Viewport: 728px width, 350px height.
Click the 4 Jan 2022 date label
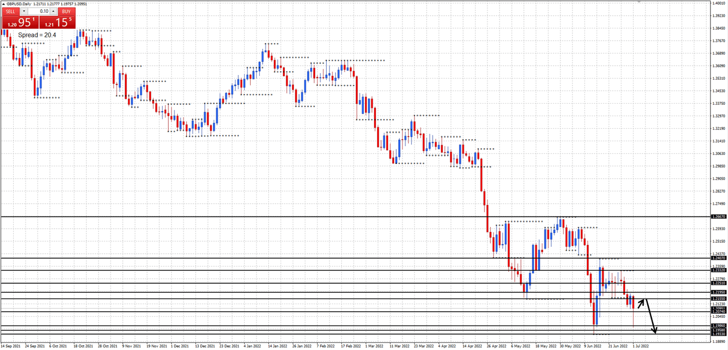252,346
